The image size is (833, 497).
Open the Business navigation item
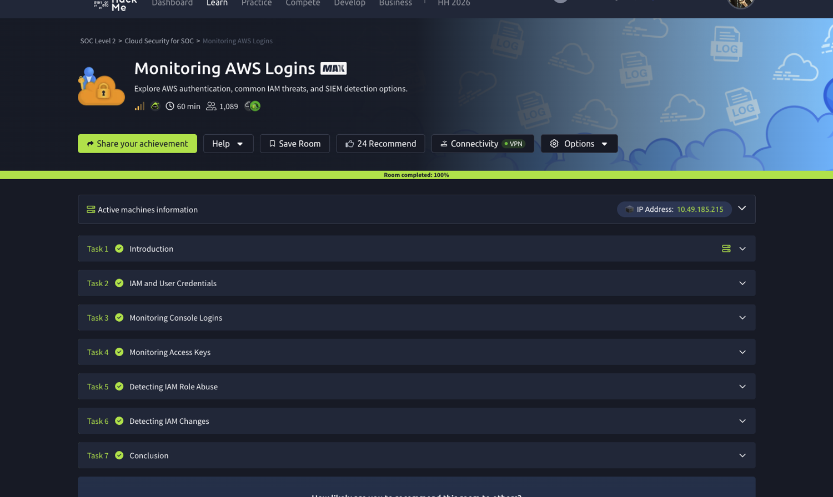click(x=395, y=3)
